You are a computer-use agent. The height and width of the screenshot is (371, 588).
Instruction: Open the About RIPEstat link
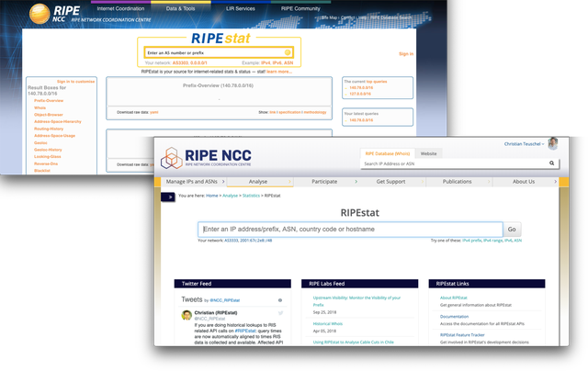(453, 298)
